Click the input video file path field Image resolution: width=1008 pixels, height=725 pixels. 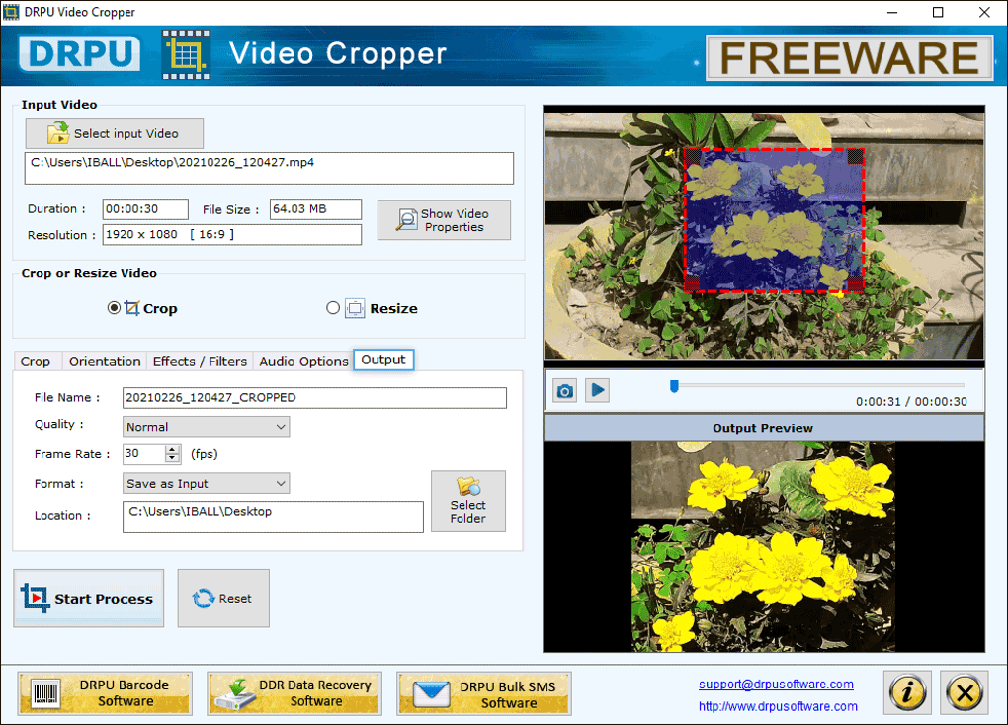pyautogui.click(x=270, y=168)
